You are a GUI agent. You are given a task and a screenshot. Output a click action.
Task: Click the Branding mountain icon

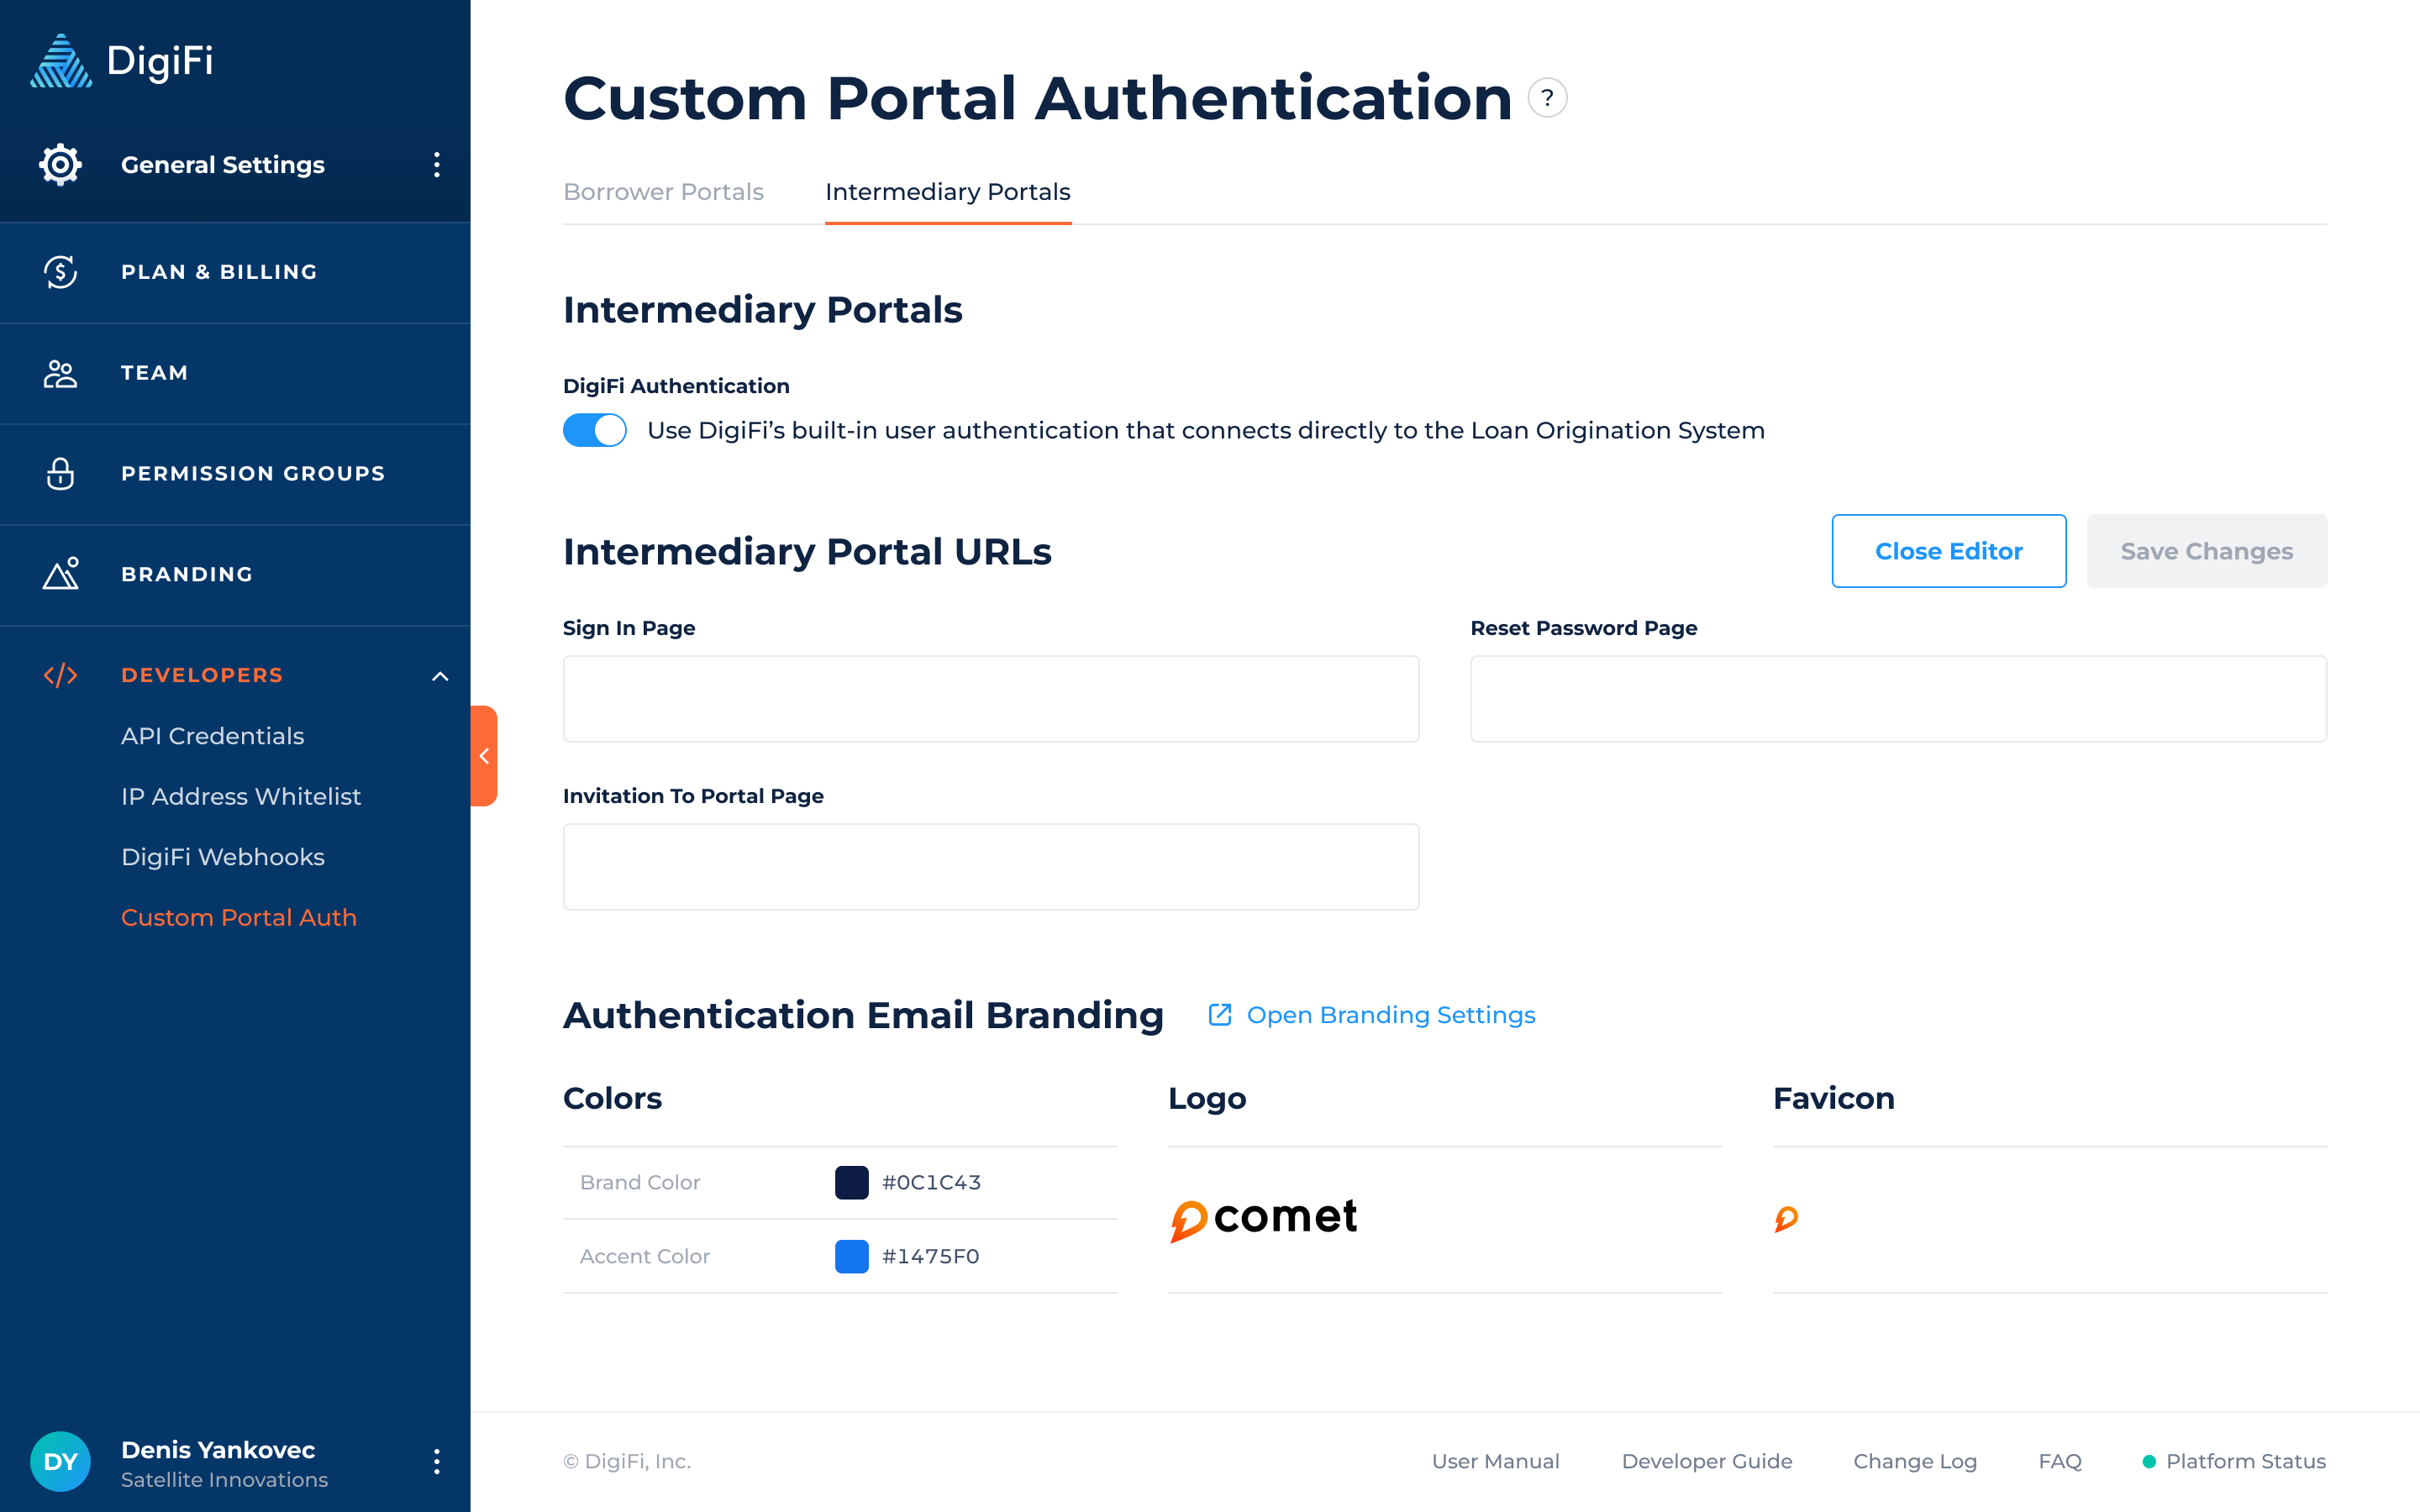point(60,574)
